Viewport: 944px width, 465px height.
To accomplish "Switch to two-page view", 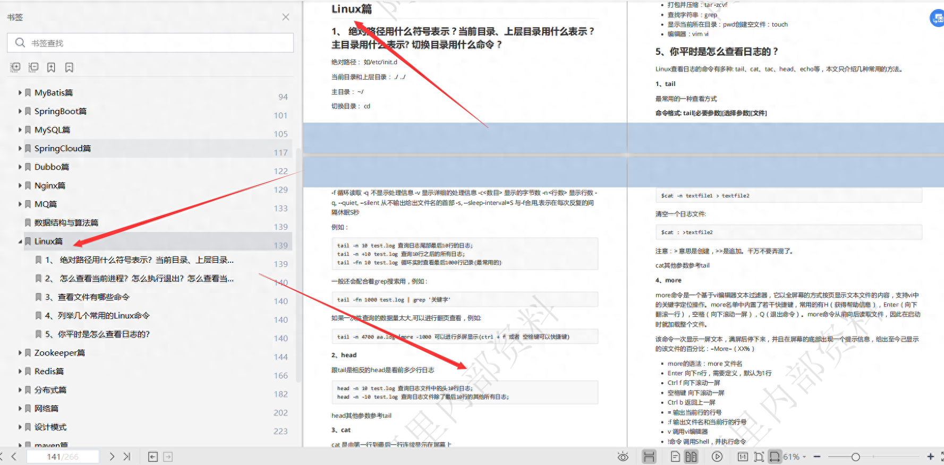I will coord(691,457).
